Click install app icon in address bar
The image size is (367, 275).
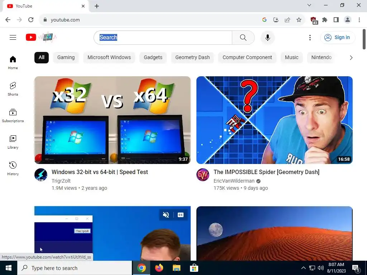click(276, 20)
